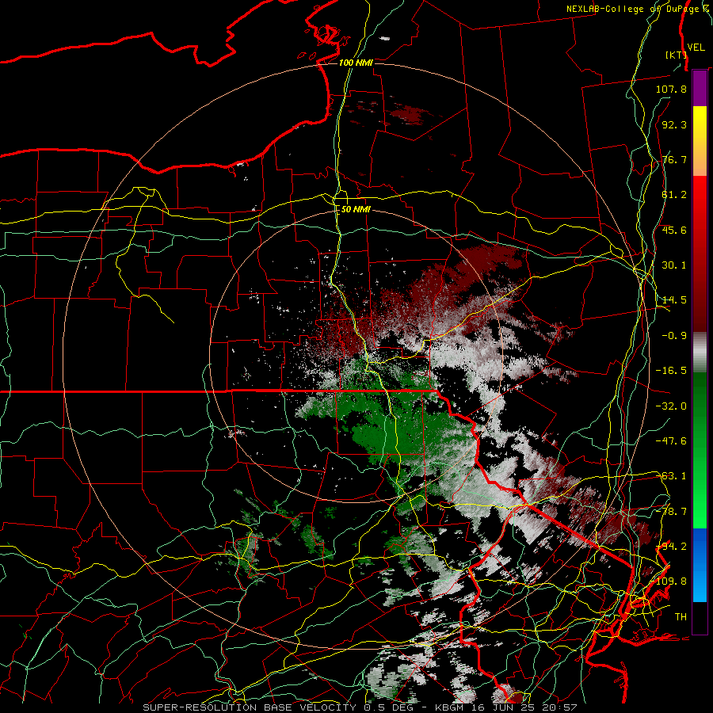The image size is (713, 713).
Task: Select the -109.8 velocity scale value
Action: [671, 581]
